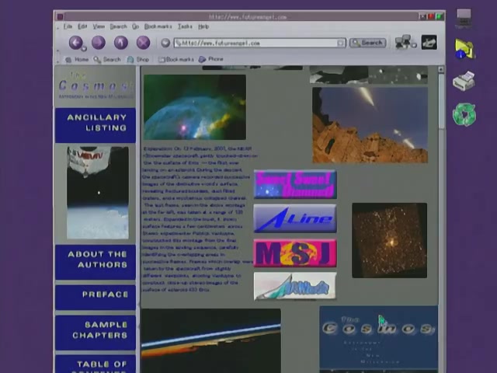Click the Search button beside address bar

point(367,43)
